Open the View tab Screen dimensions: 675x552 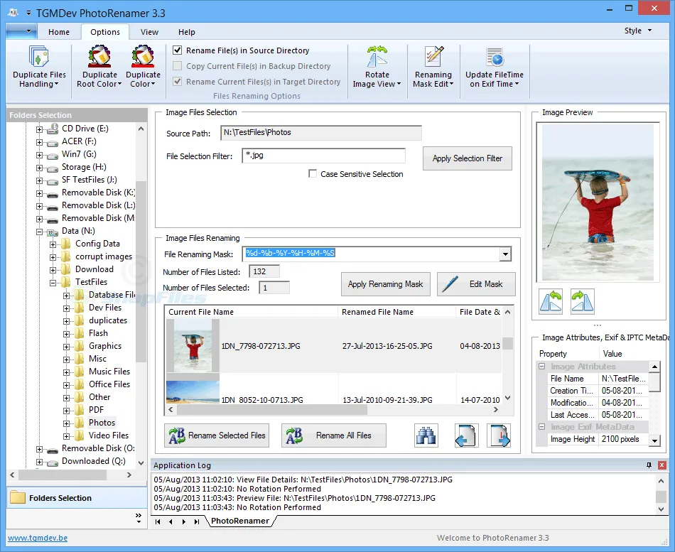(149, 32)
